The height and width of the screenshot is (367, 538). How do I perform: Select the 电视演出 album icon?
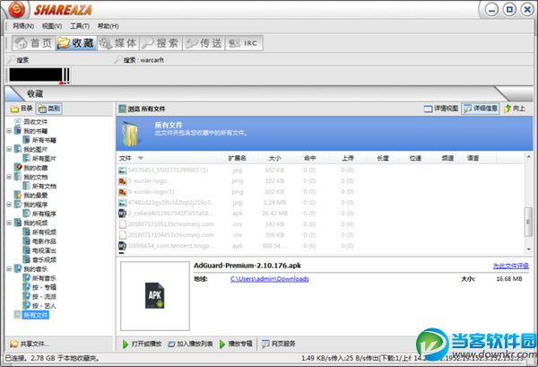click(26, 250)
